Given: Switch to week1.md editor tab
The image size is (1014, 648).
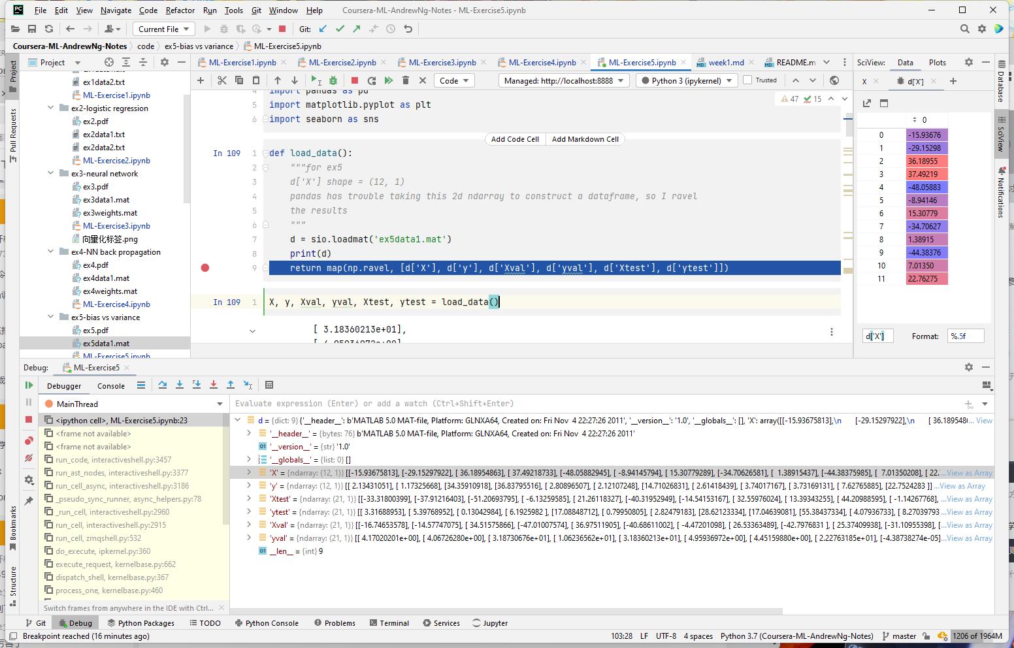Looking at the screenshot, I should 725,63.
